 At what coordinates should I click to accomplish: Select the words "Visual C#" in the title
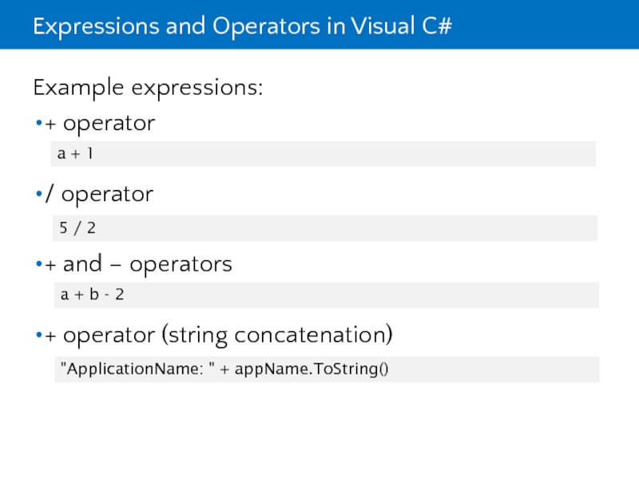pyautogui.click(x=408, y=26)
